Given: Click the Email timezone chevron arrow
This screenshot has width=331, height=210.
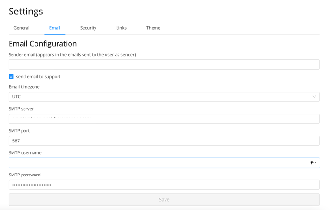Looking at the screenshot, I should pos(314,97).
